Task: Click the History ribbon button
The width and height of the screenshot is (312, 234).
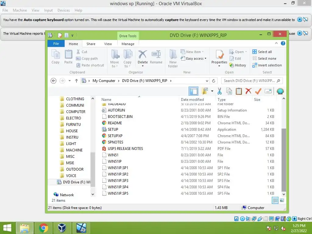Action: [238, 65]
